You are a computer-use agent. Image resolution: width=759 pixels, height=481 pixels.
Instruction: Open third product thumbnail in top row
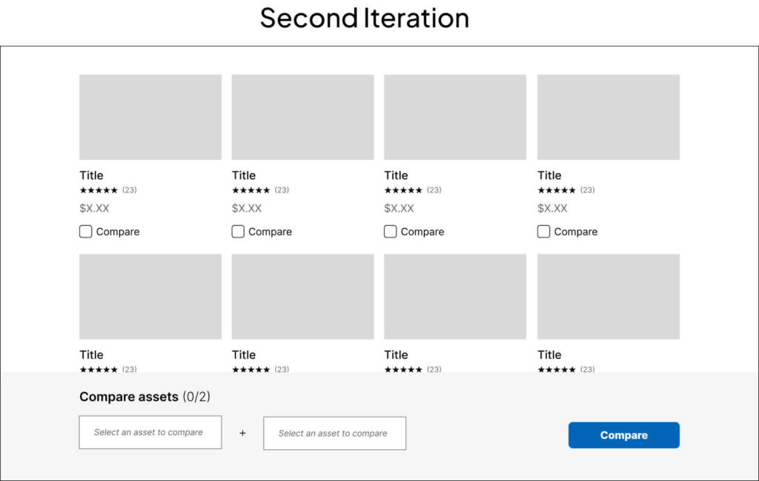coord(455,117)
